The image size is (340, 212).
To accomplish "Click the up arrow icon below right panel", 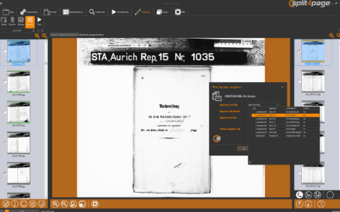I will (x=299, y=204).
